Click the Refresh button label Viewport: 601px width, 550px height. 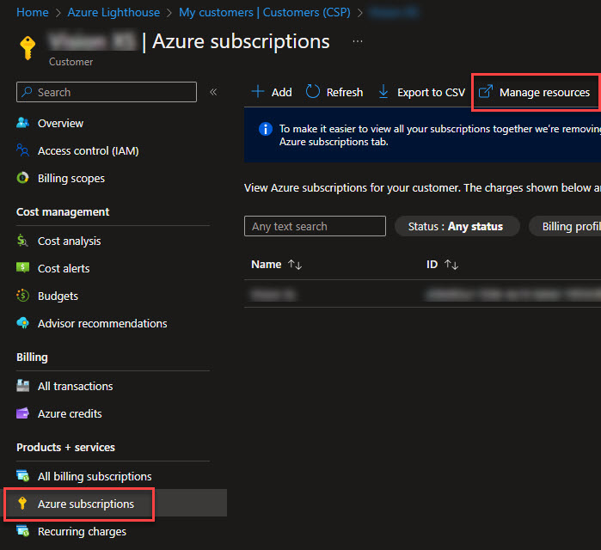point(345,92)
